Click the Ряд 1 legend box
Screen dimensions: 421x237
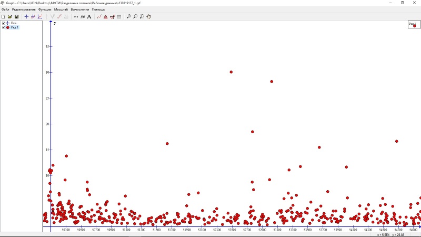(x=414, y=24)
